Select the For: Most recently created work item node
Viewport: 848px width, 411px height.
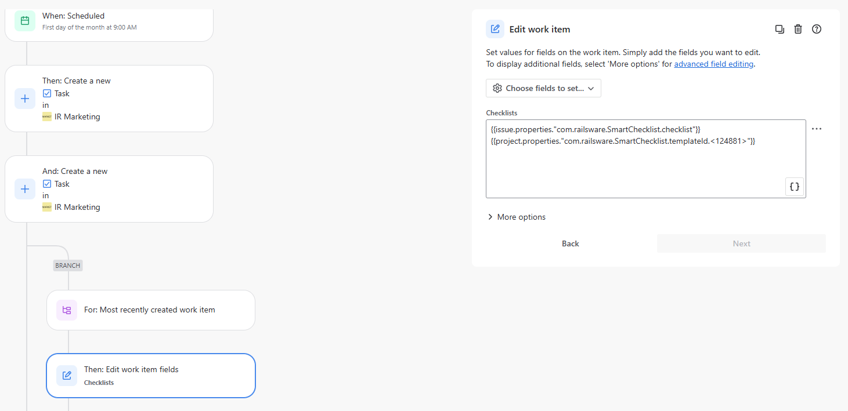150,310
